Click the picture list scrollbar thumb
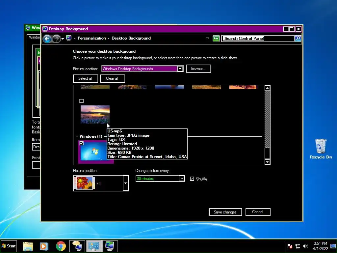This screenshot has height=253, width=337. [267, 153]
